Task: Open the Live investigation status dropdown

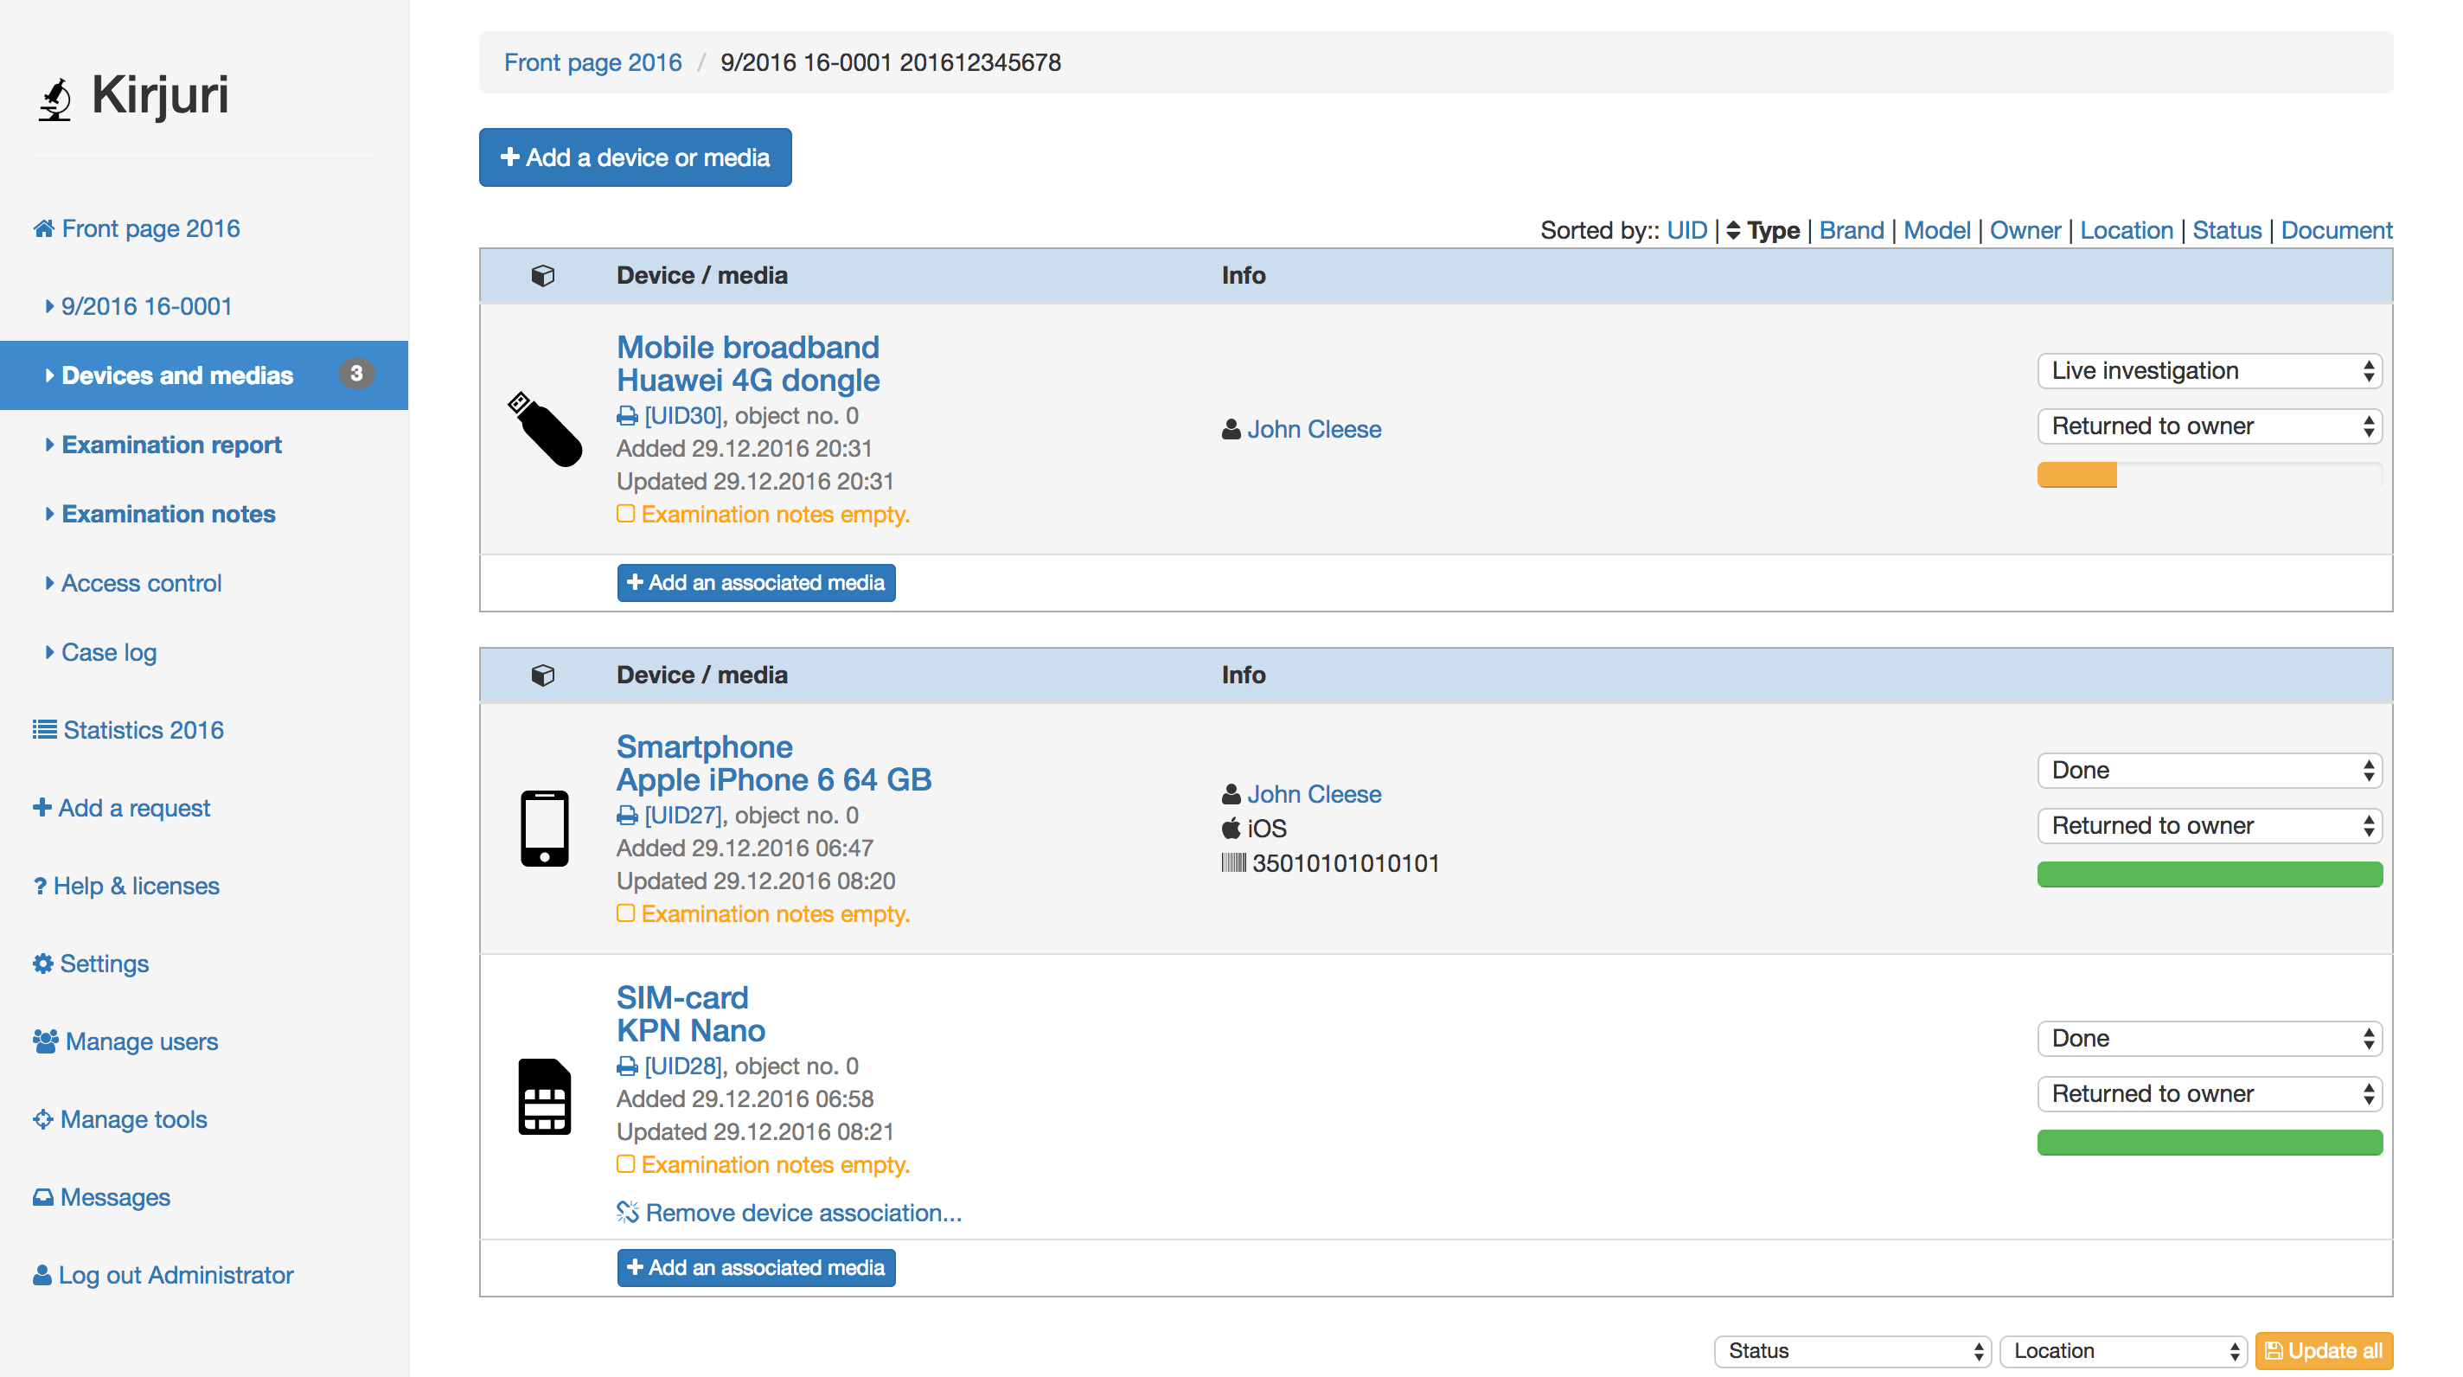Action: pos(2209,371)
